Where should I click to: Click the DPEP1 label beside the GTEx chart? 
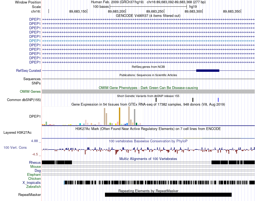click(35, 116)
